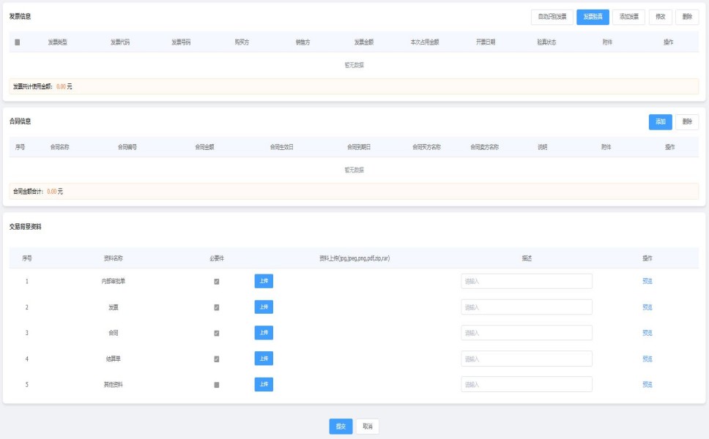Toggle select-all checkbox in invoice table header
The width and height of the screenshot is (709, 439).
click(x=18, y=42)
